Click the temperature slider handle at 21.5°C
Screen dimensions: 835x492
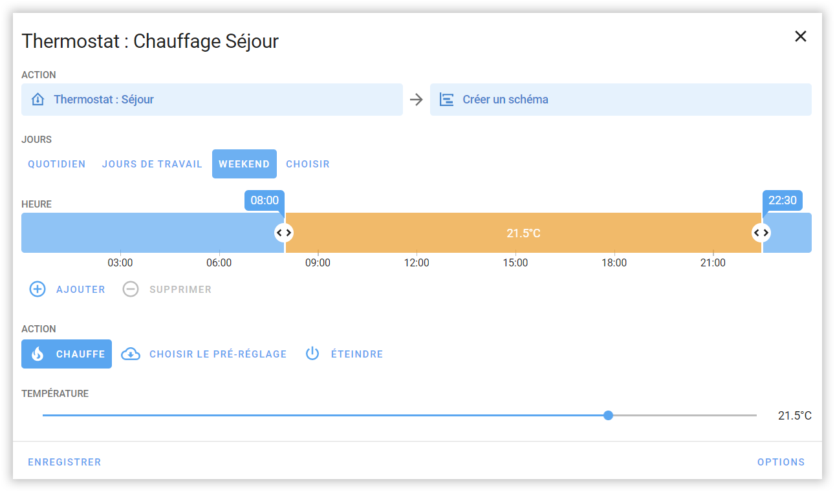[x=608, y=415]
